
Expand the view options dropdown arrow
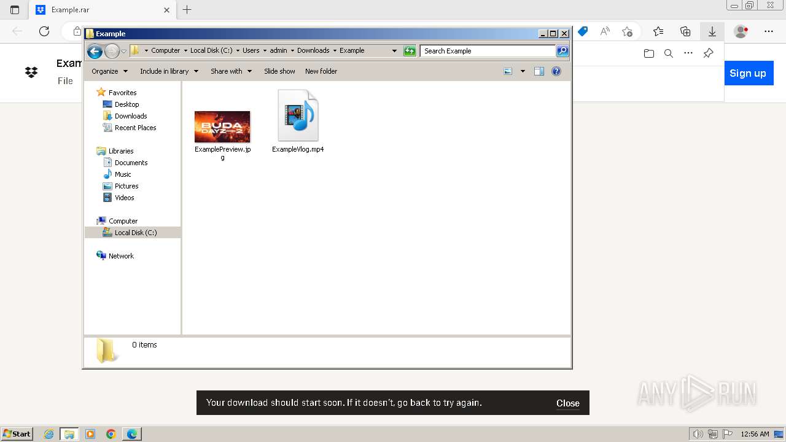(523, 71)
